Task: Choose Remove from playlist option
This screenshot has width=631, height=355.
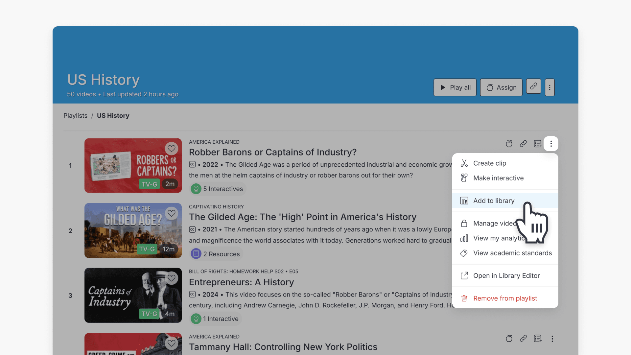Action: [505, 298]
